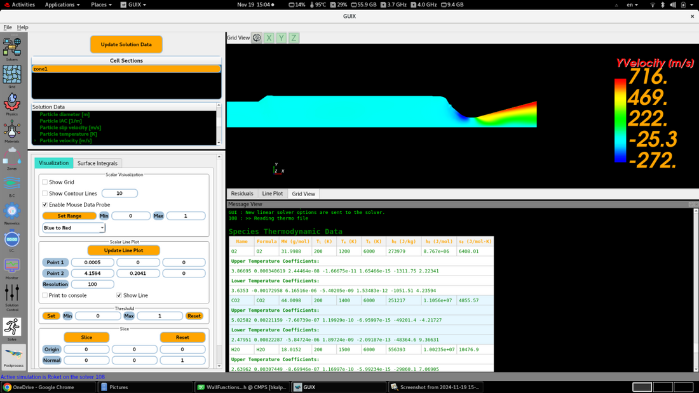Screen dimensions: 699x393
Task: Open the Monitor panel
Action: click(11, 265)
